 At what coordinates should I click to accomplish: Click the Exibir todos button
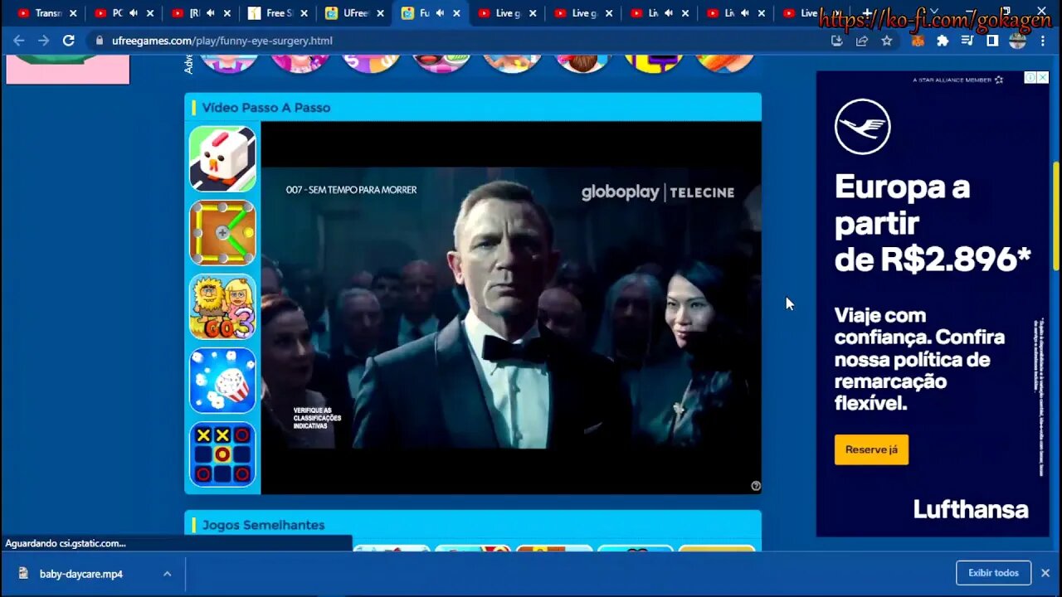[x=993, y=573]
